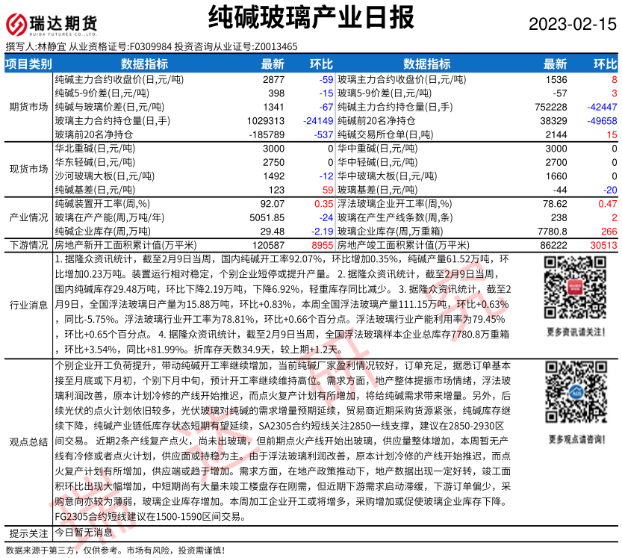Select the 下游情况 row label

pos(28,245)
